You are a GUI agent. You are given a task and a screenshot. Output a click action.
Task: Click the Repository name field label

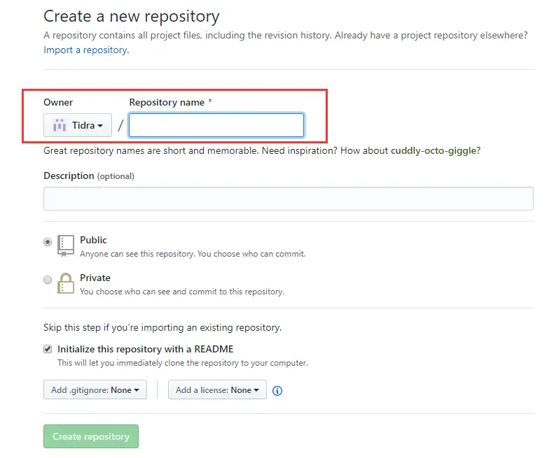point(167,102)
